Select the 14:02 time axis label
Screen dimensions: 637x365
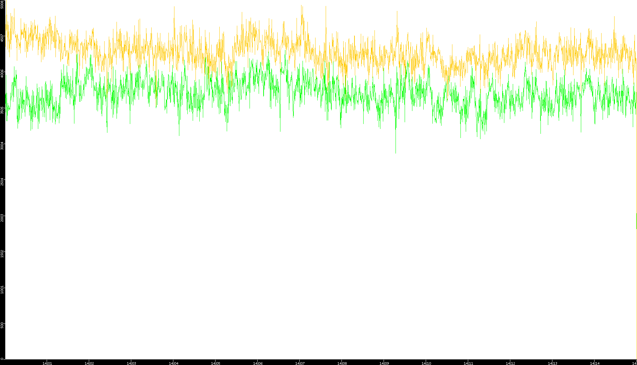click(89, 363)
